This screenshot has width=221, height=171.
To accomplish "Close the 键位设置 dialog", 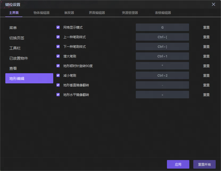I will pos(213,4).
